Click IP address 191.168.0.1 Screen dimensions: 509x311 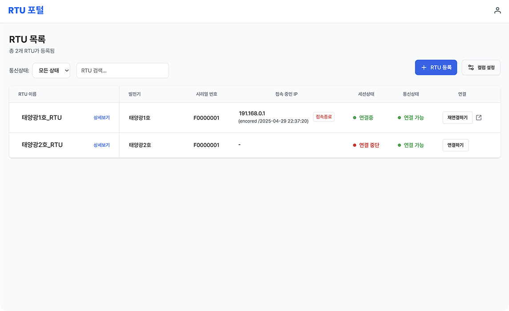pos(252,113)
